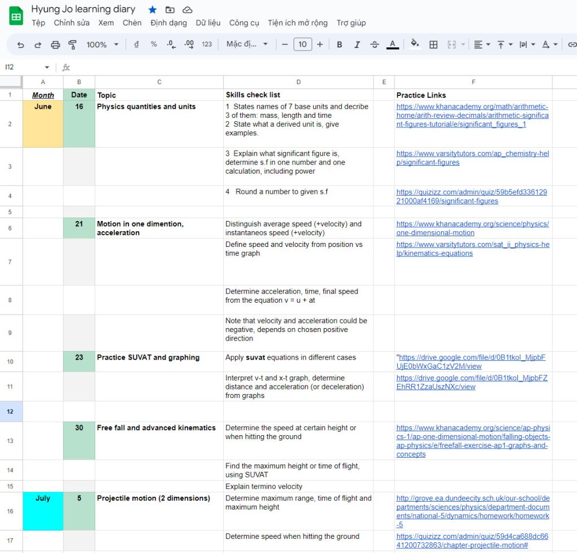Click the move to folder icon
Screen dimensions: 577x553
[170, 10]
